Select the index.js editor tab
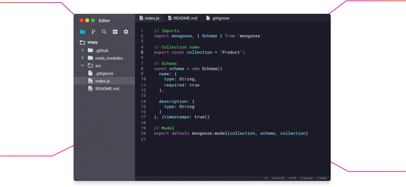The image size is (406, 187). click(149, 18)
